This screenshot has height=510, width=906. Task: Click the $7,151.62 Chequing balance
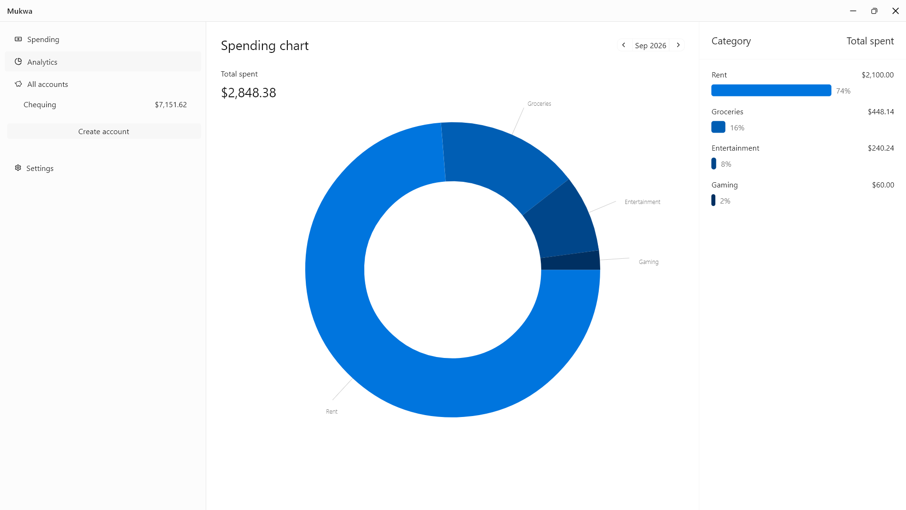click(171, 105)
